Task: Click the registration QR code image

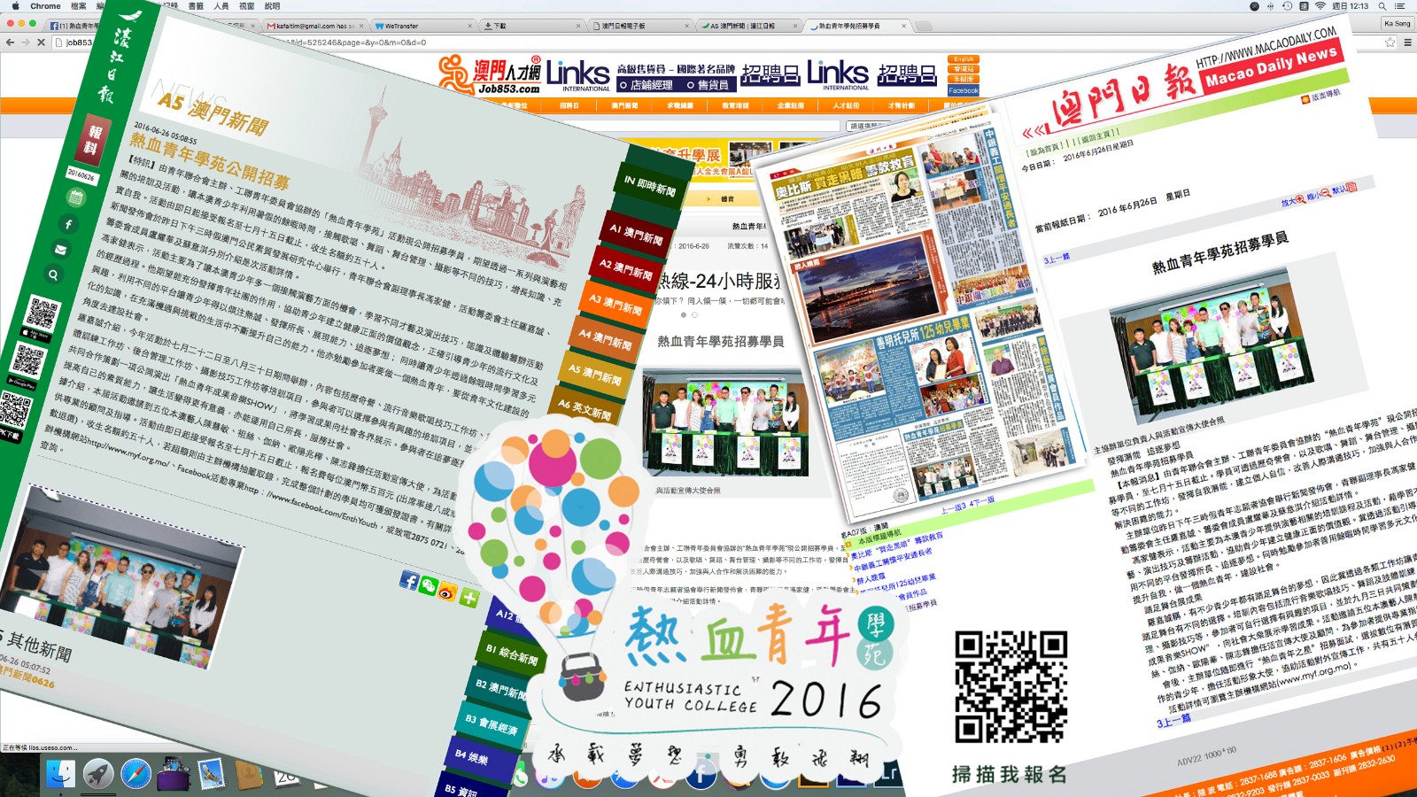Action: (x=1010, y=686)
